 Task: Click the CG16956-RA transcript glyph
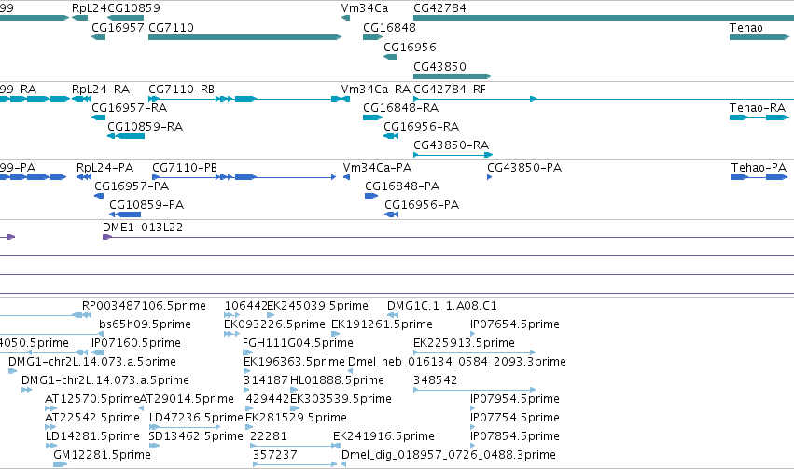click(x=391, y=136)
